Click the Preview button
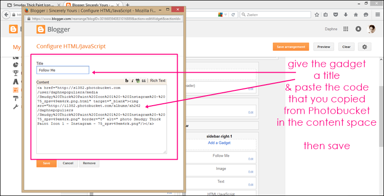Viewport: 384px width, 196px height. [x=324, y=47]
